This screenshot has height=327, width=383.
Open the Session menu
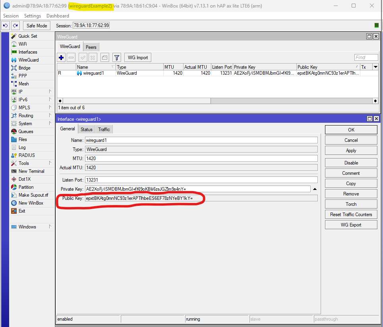(x=11, y=15)
